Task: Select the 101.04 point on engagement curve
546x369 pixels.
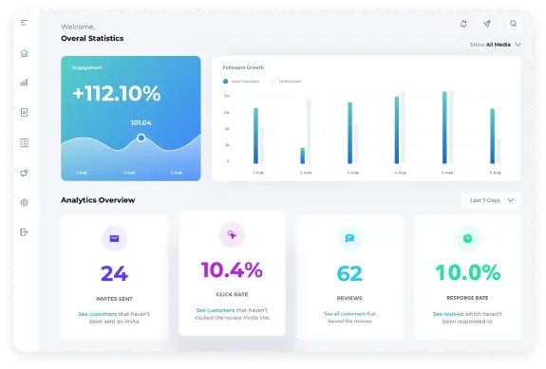Action: pos(141,138)
